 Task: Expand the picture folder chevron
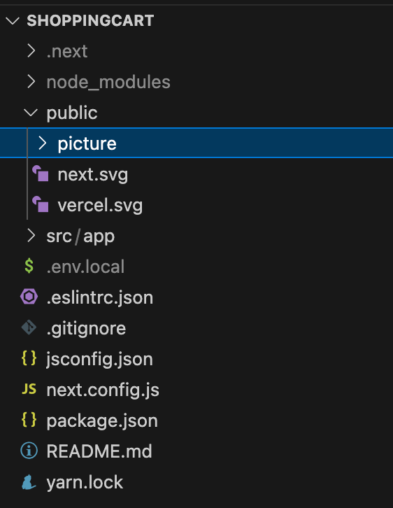(x=43, y=143)
